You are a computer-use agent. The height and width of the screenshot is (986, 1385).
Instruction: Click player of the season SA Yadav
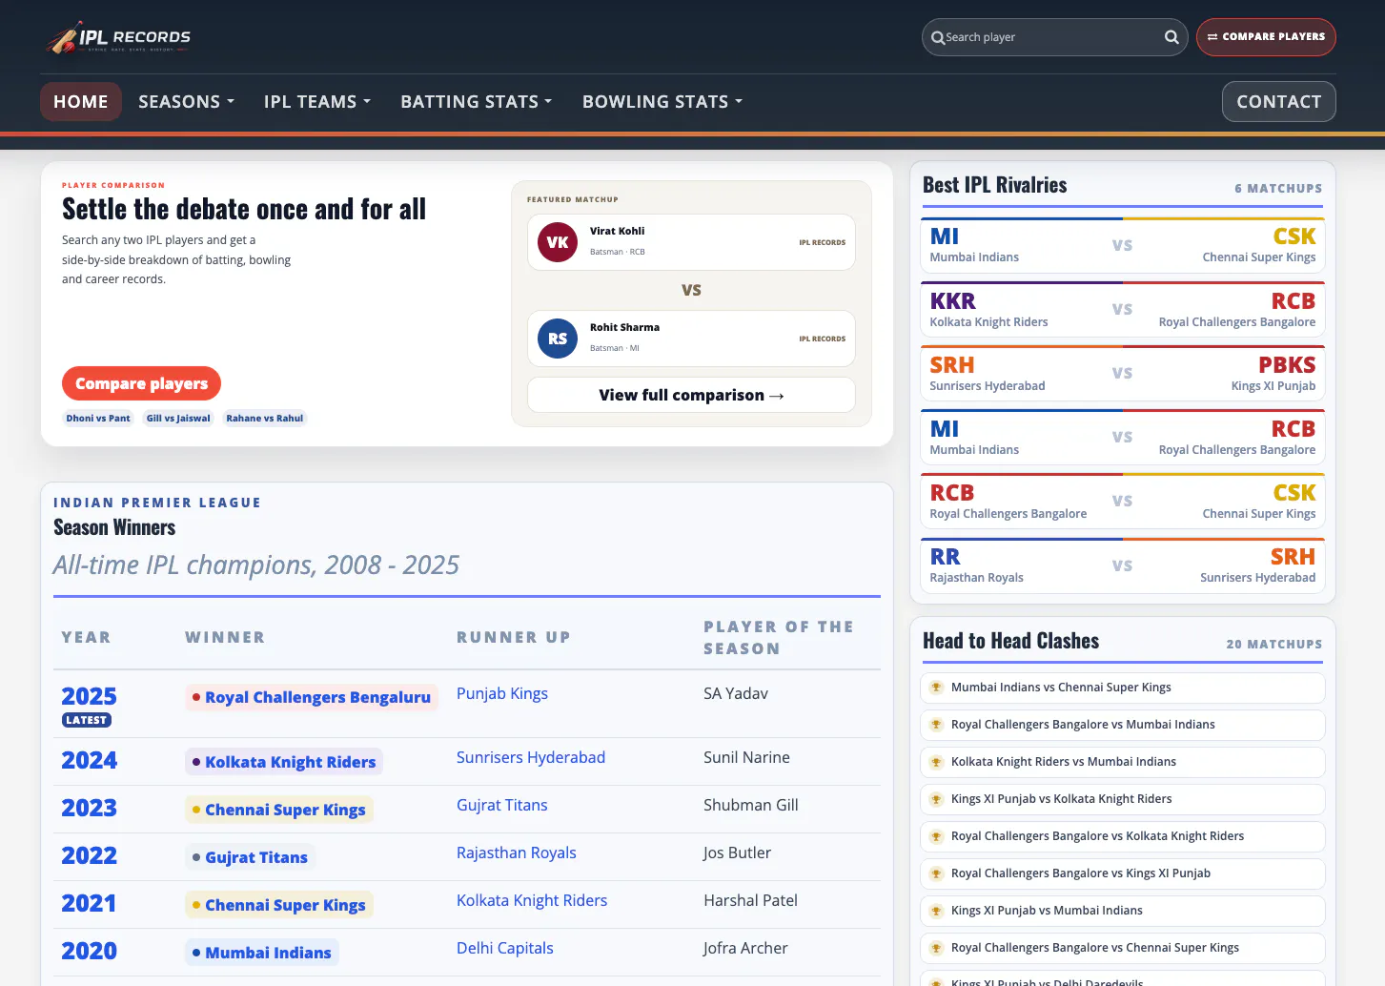pos(736,693)
